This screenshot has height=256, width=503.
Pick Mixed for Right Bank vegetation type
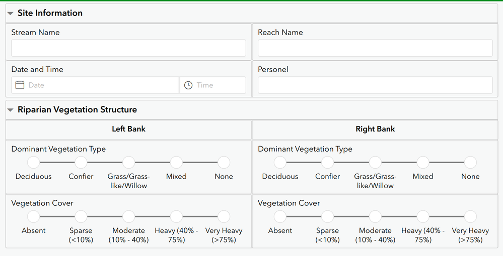pos(423,163)
